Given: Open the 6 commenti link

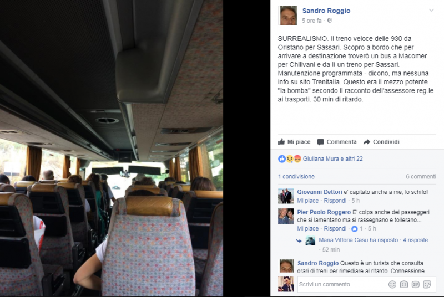Looking at the screenshot, I should [x=421, y=177].
